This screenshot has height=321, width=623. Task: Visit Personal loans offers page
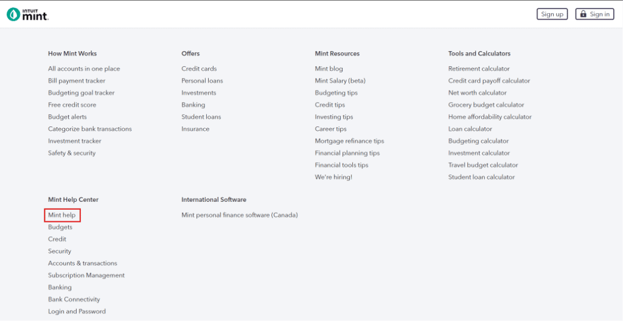click(x=202, y=81)
